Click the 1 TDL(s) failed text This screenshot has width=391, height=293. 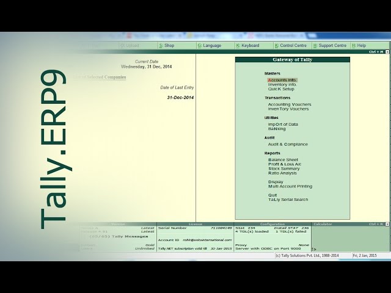291,231
